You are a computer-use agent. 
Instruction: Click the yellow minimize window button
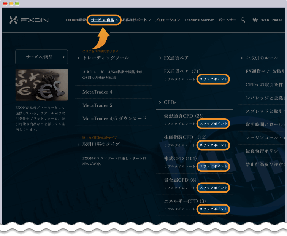(11, 4)
